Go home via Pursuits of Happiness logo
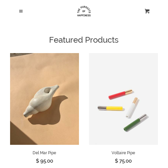This screenshot has width=168, height=168. [84, 11]
